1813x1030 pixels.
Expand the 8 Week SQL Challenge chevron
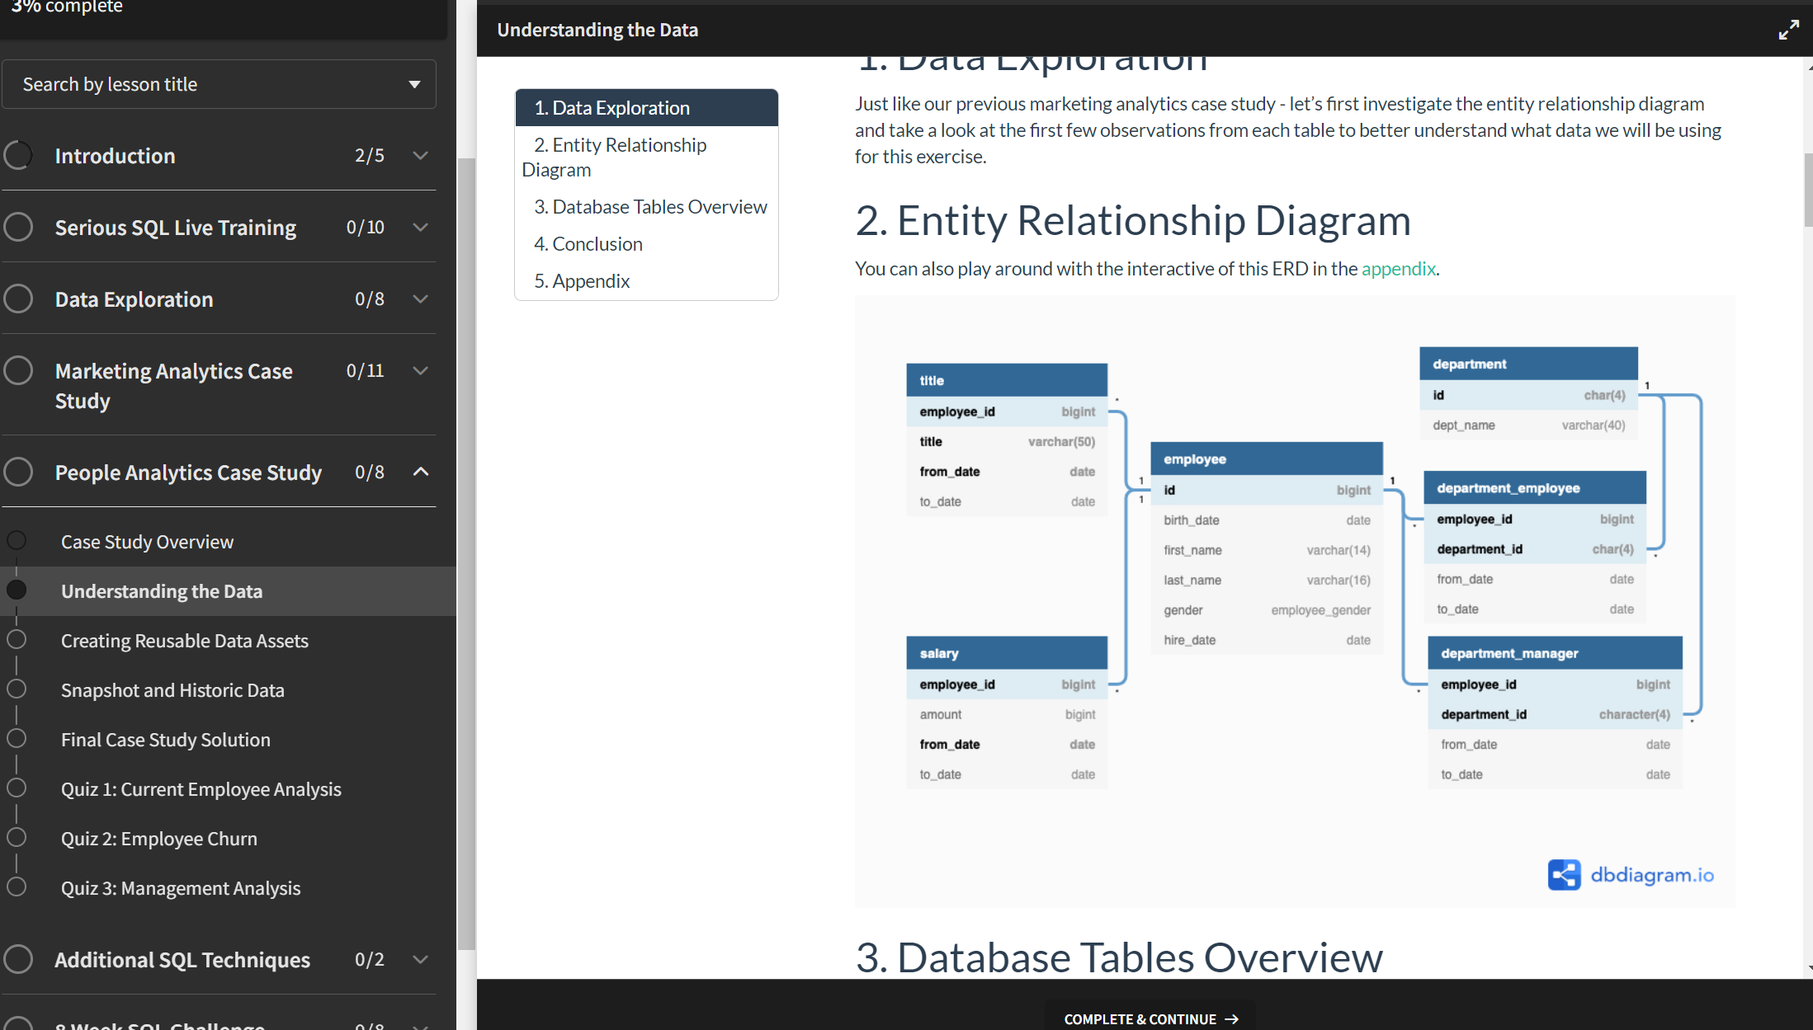click(x=420, y=1026)
